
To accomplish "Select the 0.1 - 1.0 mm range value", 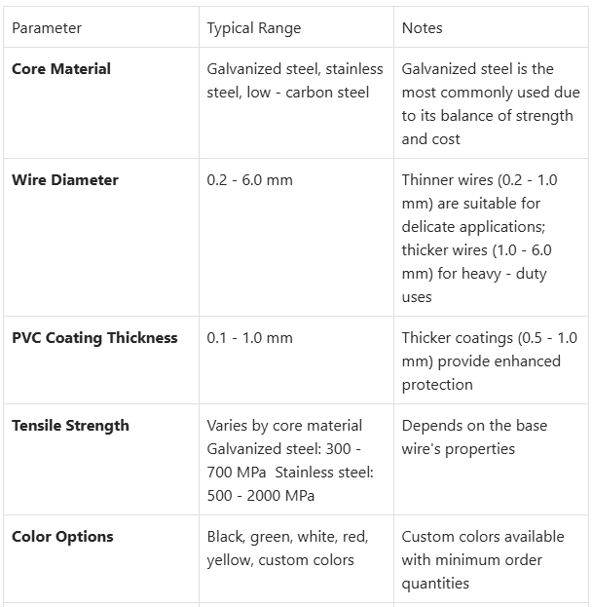I will pyautogui.click(x=249, y=338).
